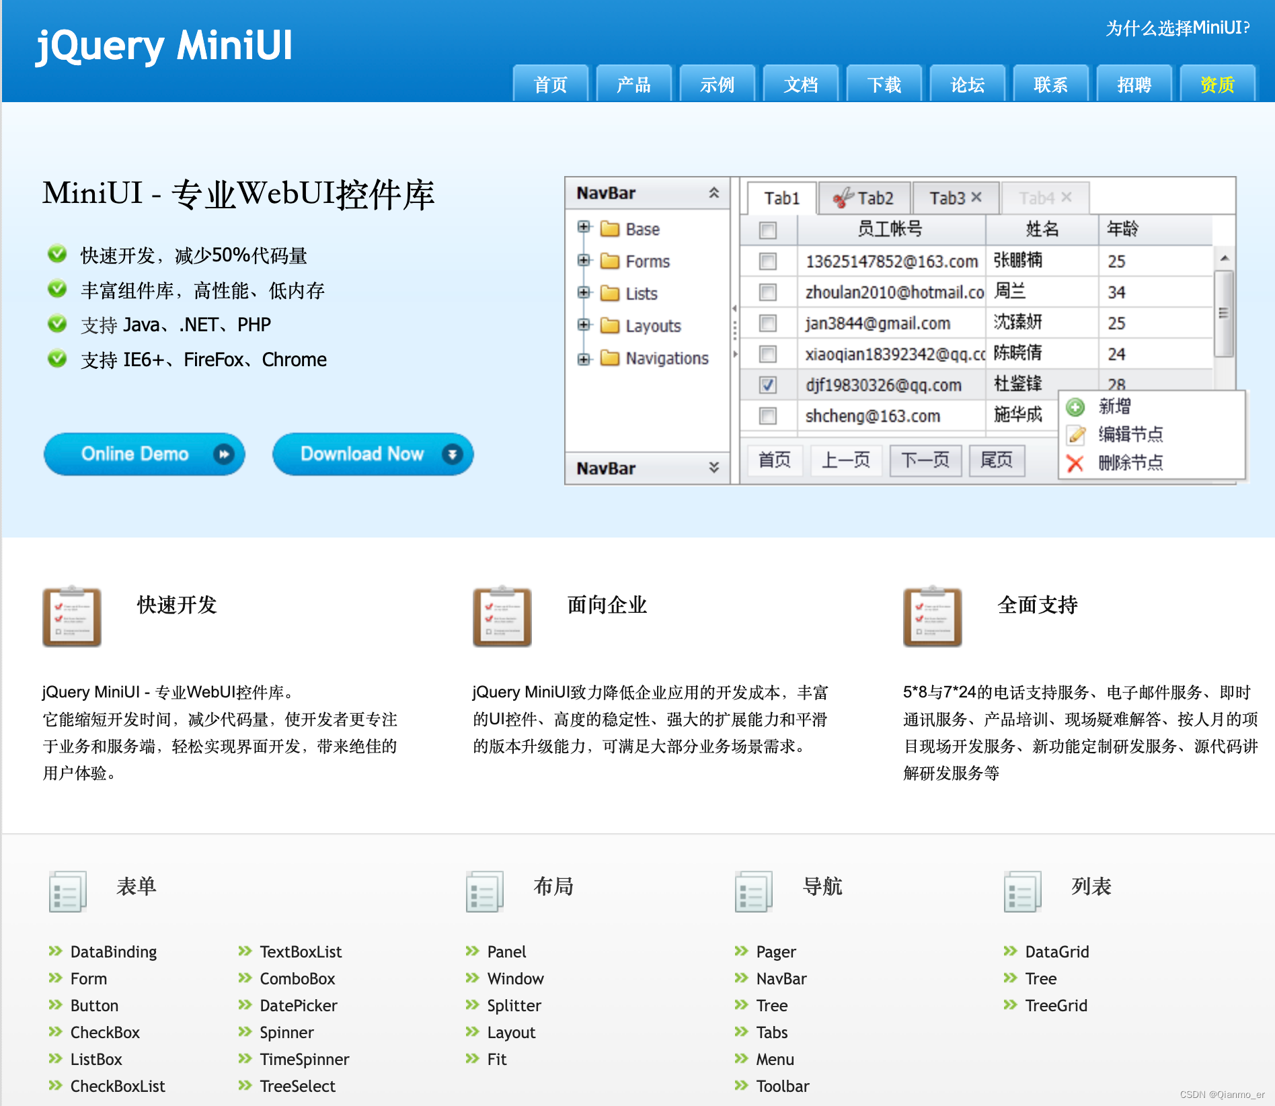Expand the Base tree node
Viewport: 1275px width, 1106px height.
click(x=584, y=227)
